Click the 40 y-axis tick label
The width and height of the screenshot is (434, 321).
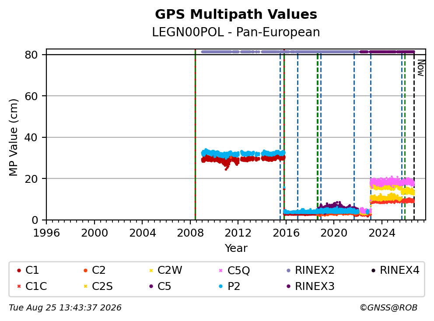(x=31, y=137)
